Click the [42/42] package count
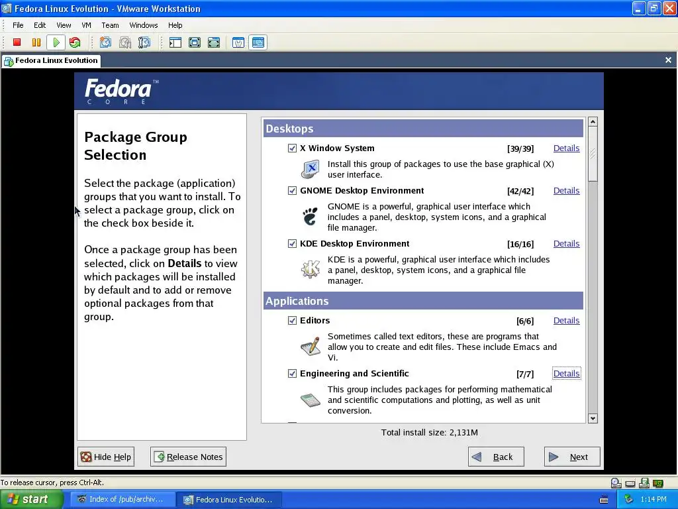678x509 pixels. 520,192
